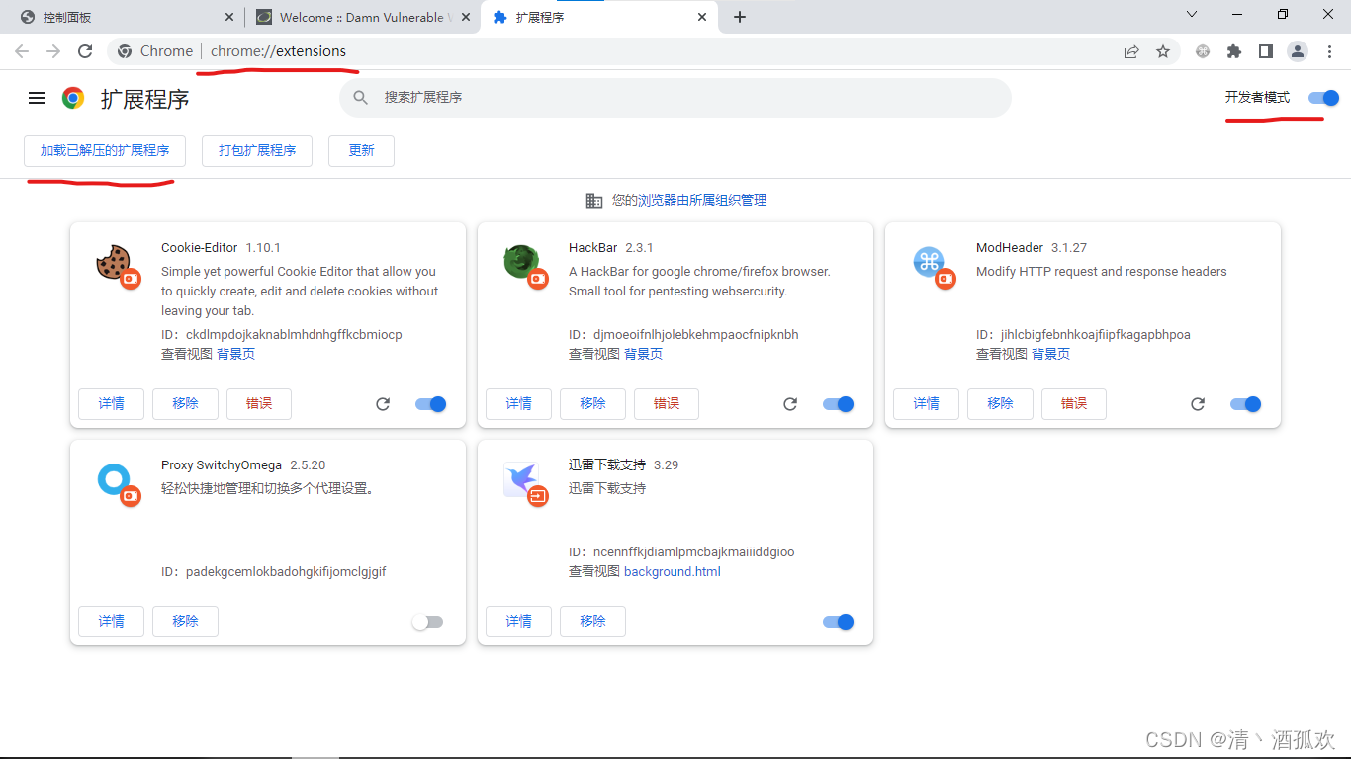Close the Damn Vulnerable tab
This screenshot has height=759, width=1351.
pos(467,17)
